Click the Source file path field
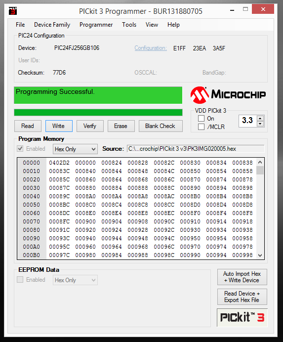Viewport: 283px width, 342px height. point(196,149)
